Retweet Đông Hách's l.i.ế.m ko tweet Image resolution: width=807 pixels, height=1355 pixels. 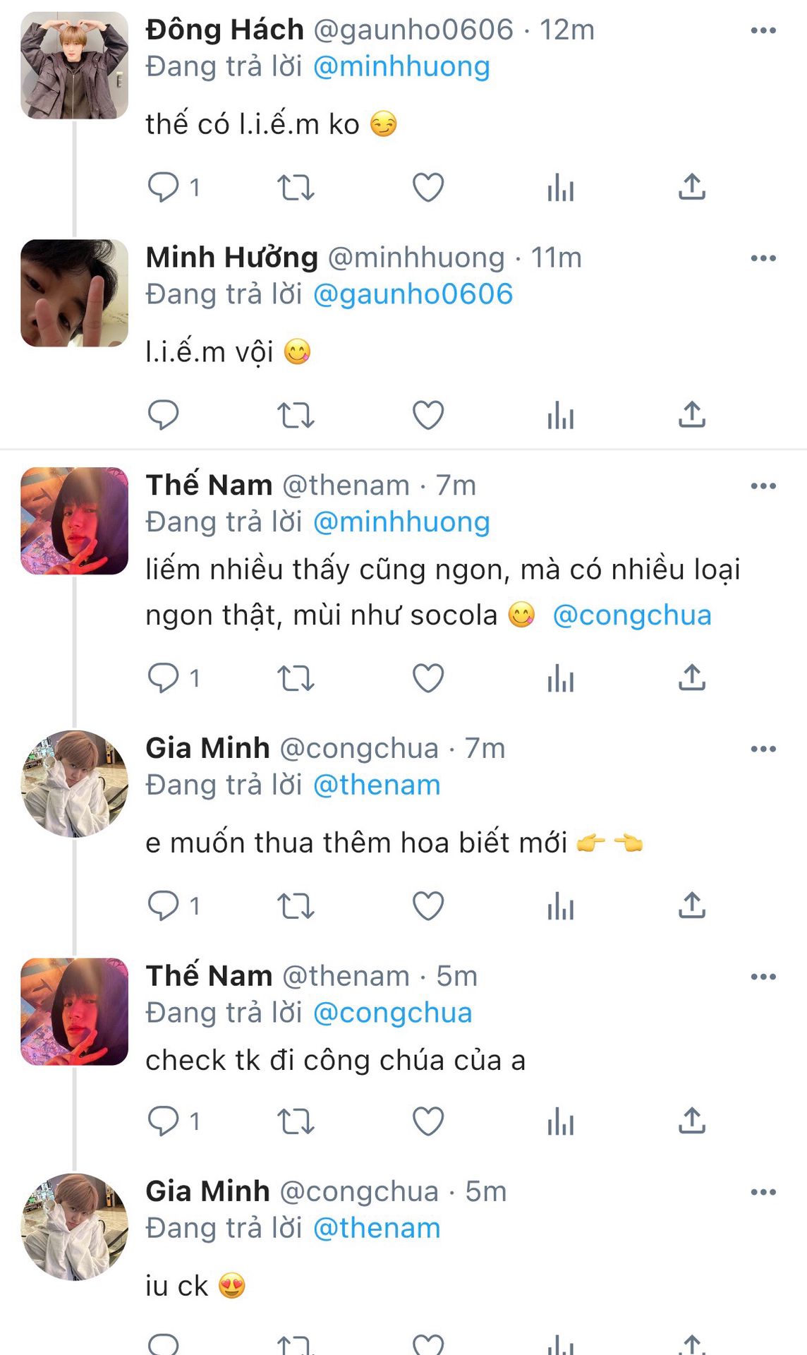(295, 187)
